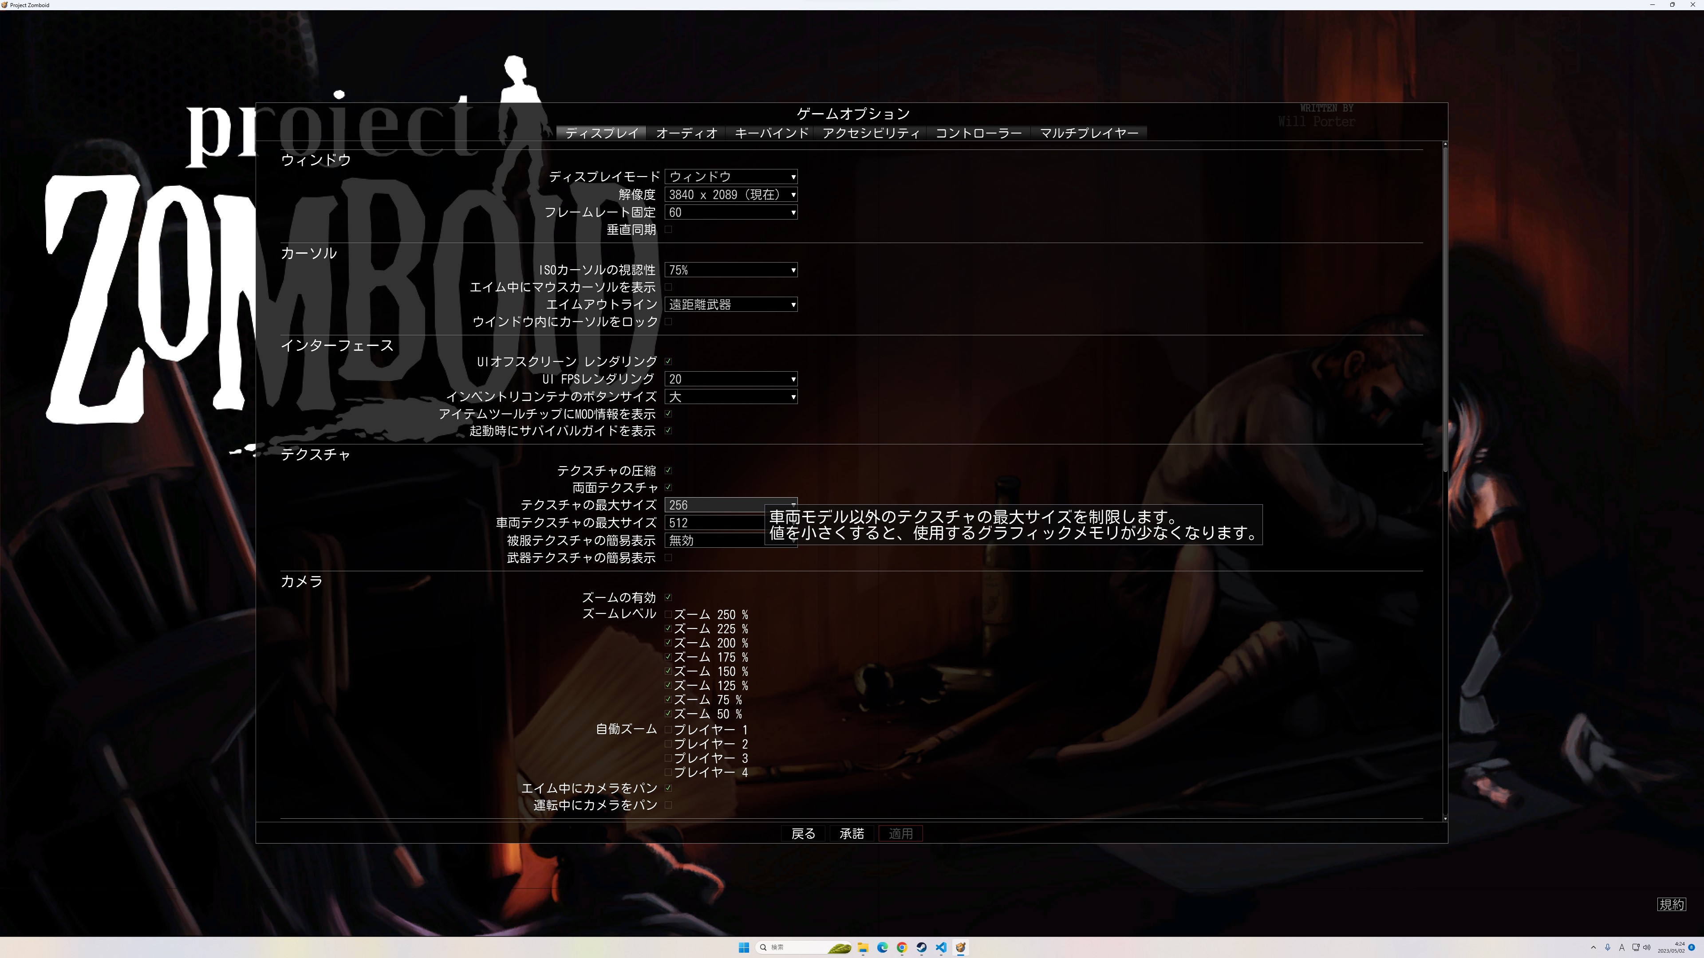Screen dimensions: 1704x958
Task: Enable auto zoom for プレイヤー 1
Action: click(668, 730)
